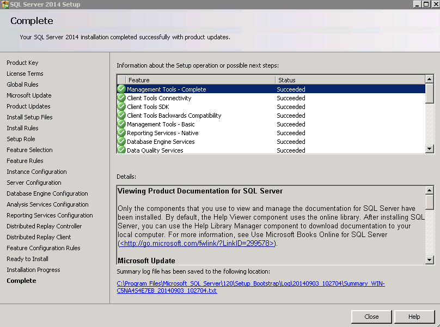
Task: Click Feature Configuration Rules step in sidebar
Action: coord(44,248)
